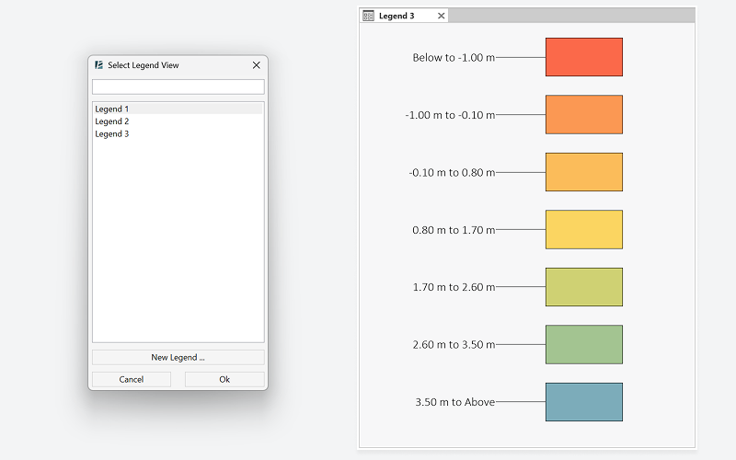Viewport: 736px width, 460px height.
Task: Click the swatch for 1.70 m to 2.60 m
Action: click(x=584, y=287)
